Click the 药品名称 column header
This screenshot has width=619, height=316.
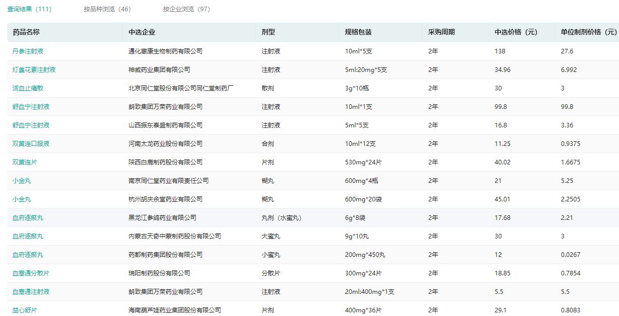pos(26,32)
